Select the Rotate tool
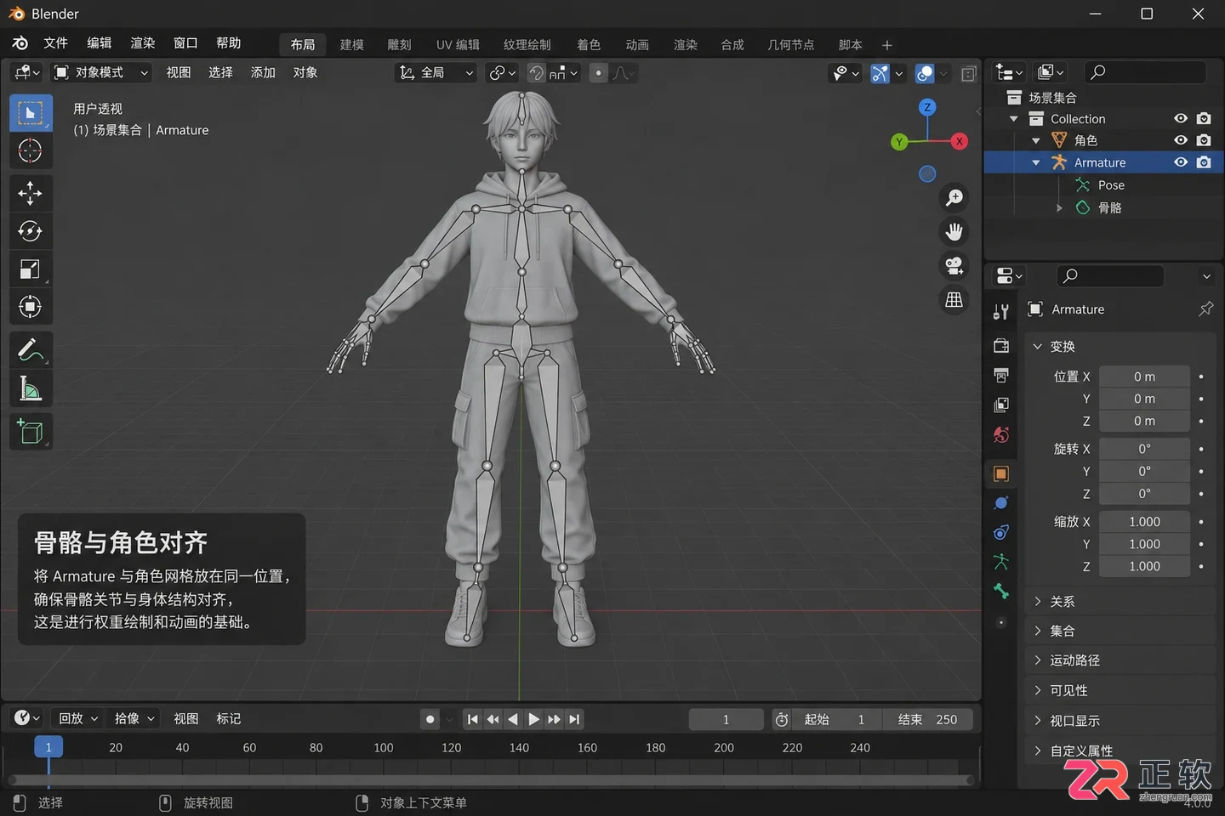The height and width of the screenshot is (816, 1225). 31,231
